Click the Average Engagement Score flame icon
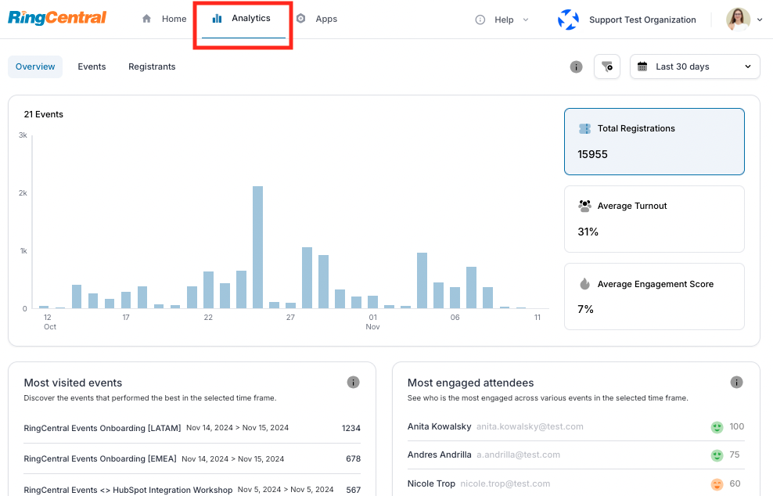The height and width of the screenshot is (496, 773). tap(584, 283)
